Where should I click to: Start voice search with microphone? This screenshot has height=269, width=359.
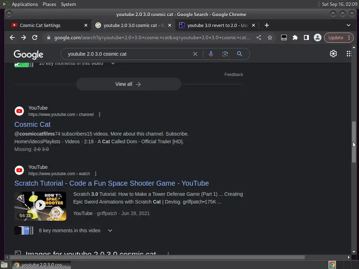coord(211,54)
